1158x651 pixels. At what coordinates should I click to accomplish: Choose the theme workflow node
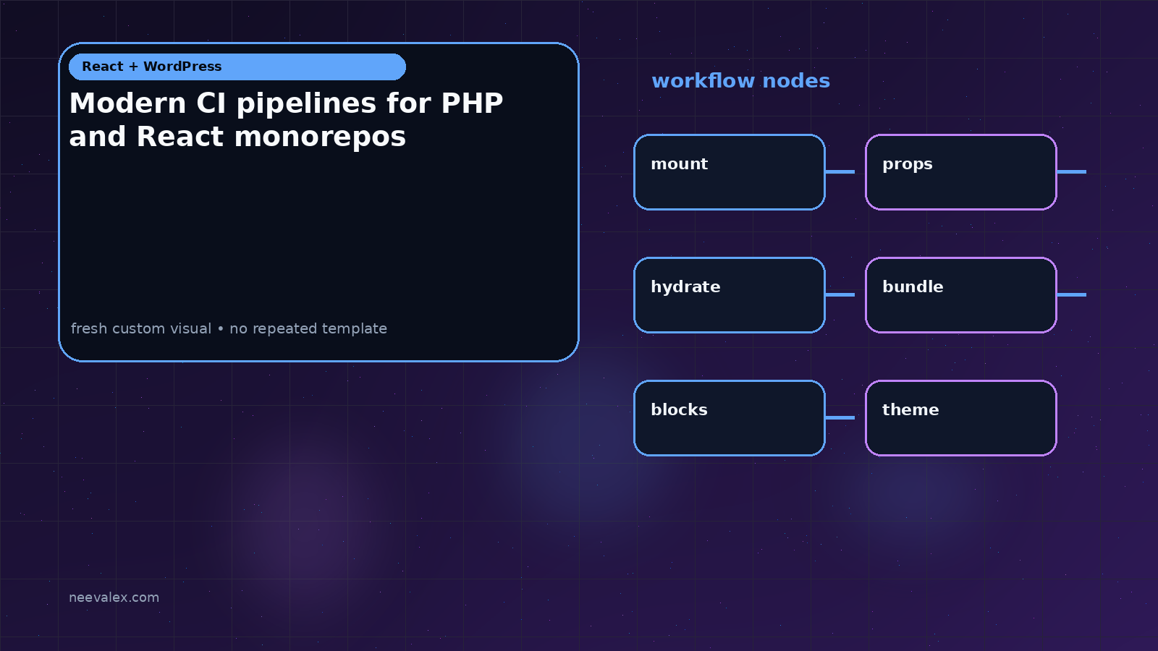tap(961, 418)
